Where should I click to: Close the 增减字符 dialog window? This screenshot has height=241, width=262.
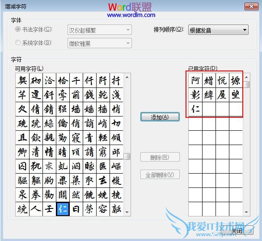(x=251, y=7)
